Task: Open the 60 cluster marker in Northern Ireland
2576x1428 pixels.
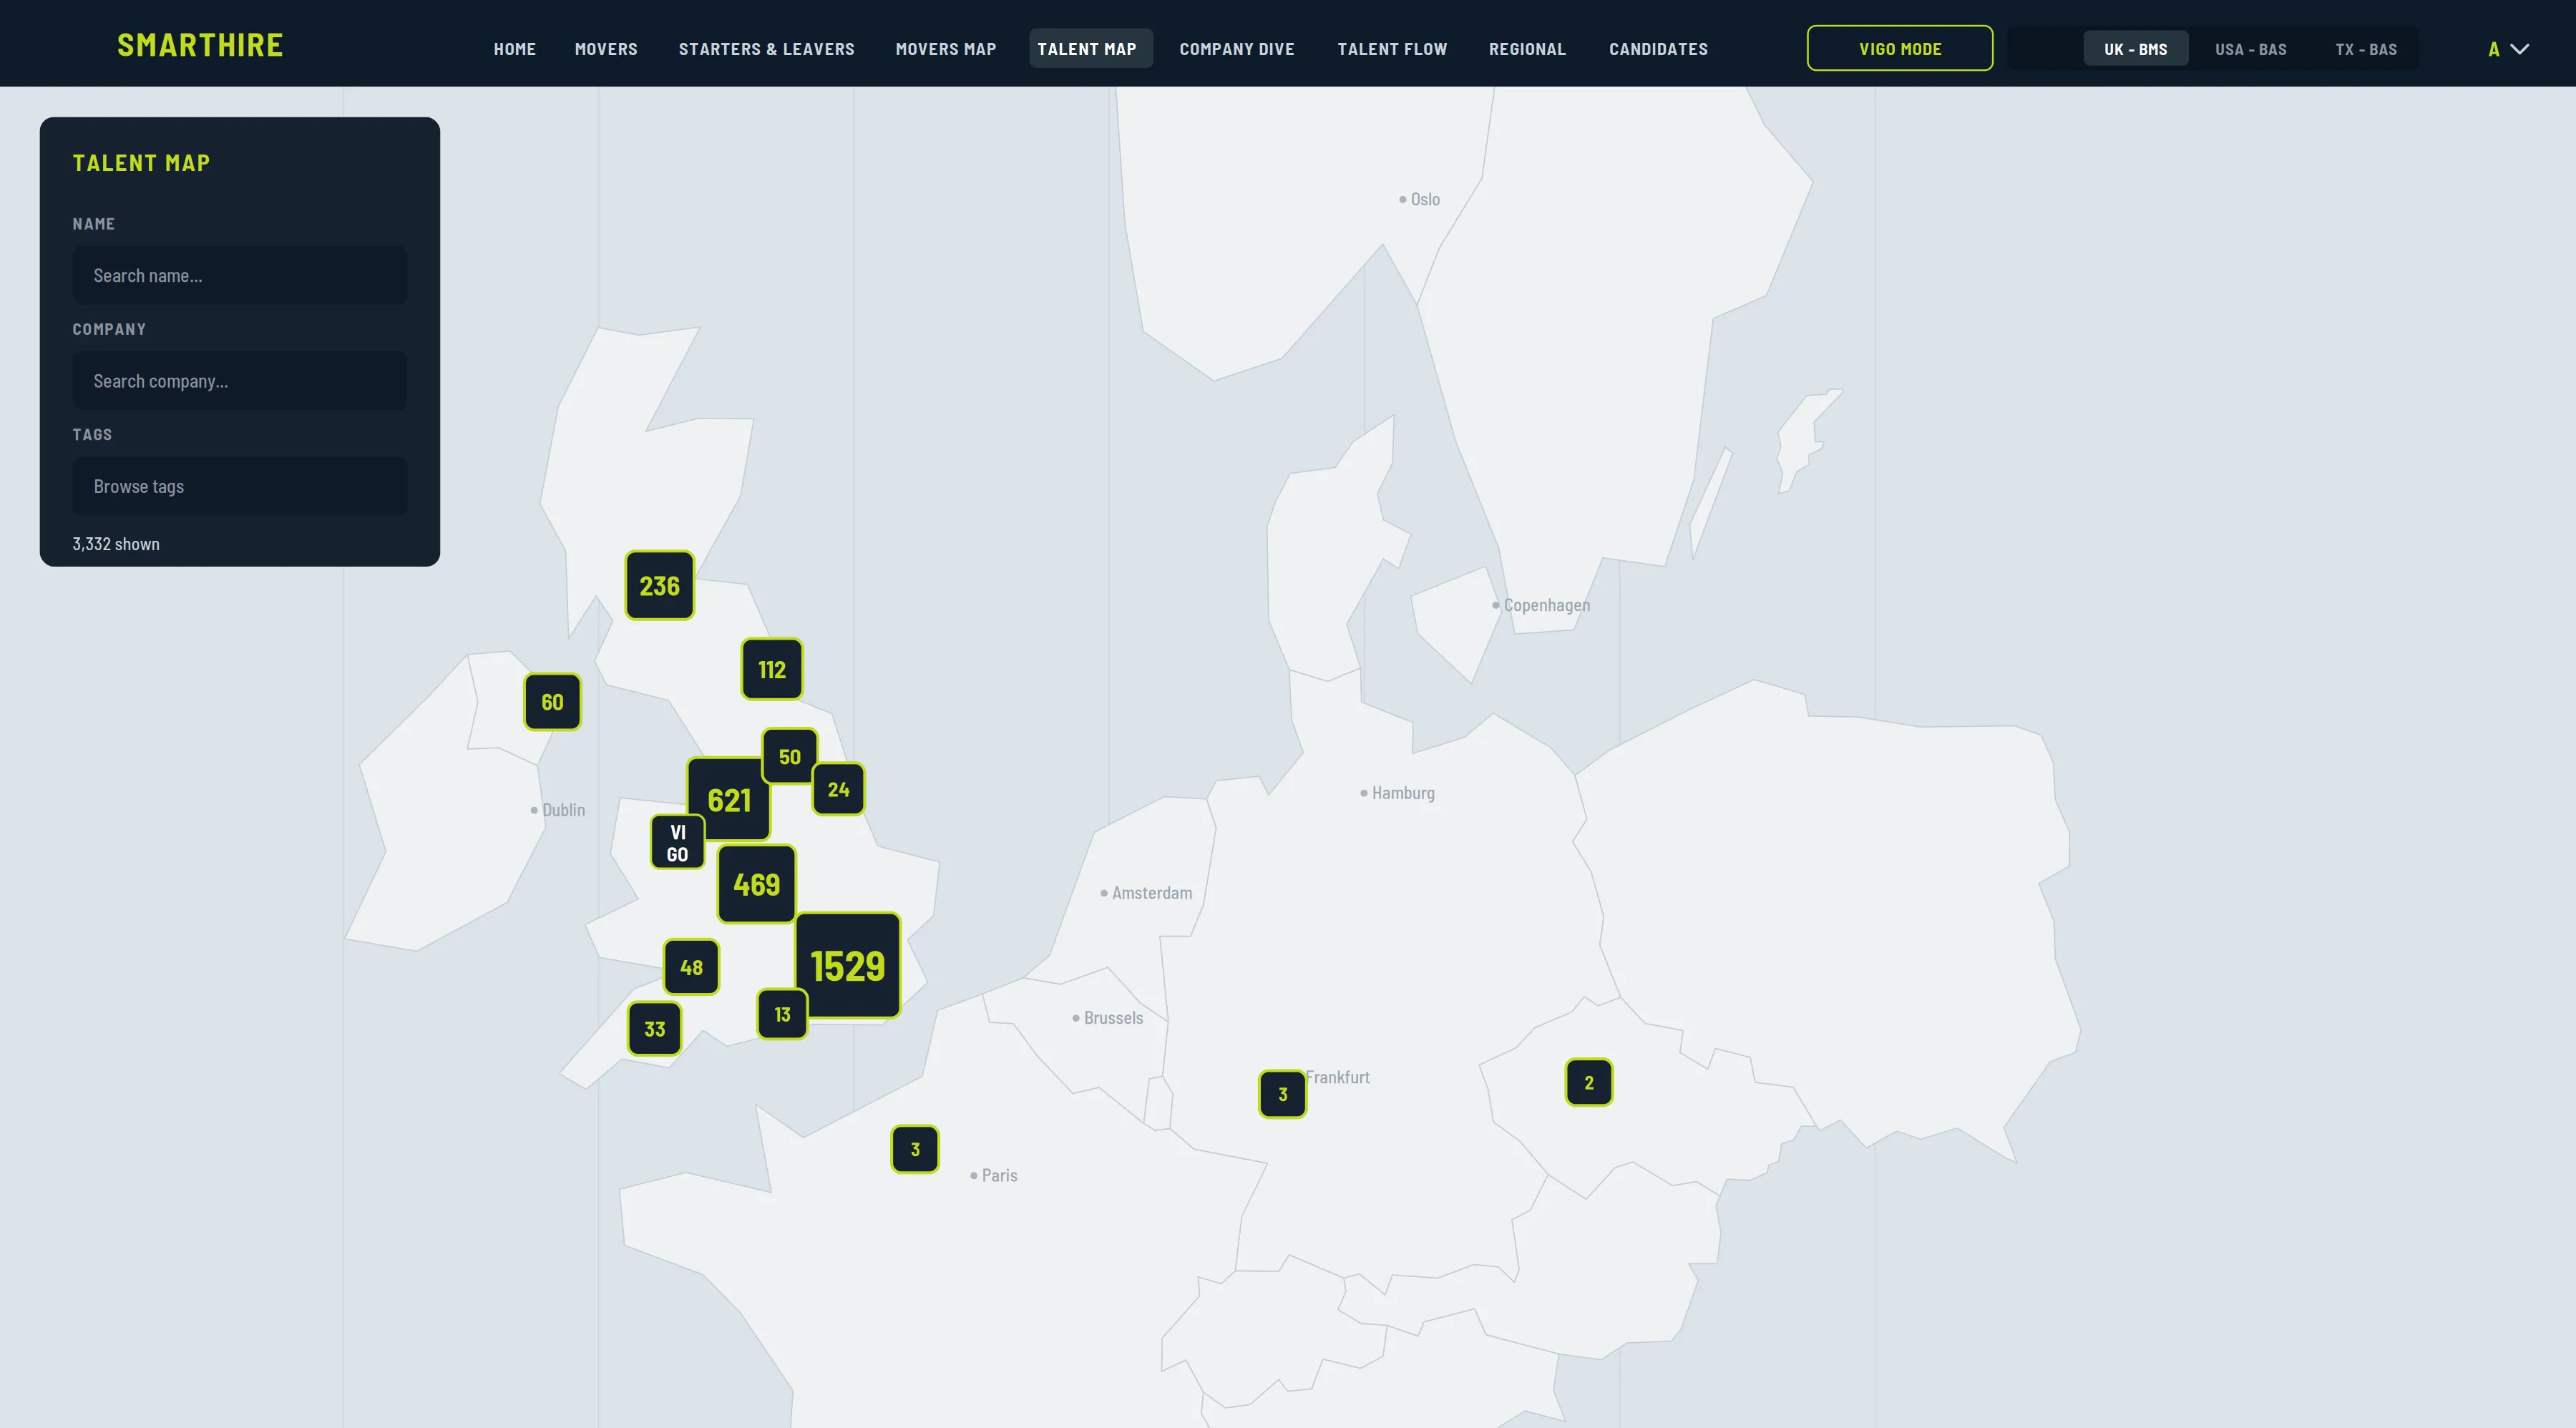Action: point(553,702)
